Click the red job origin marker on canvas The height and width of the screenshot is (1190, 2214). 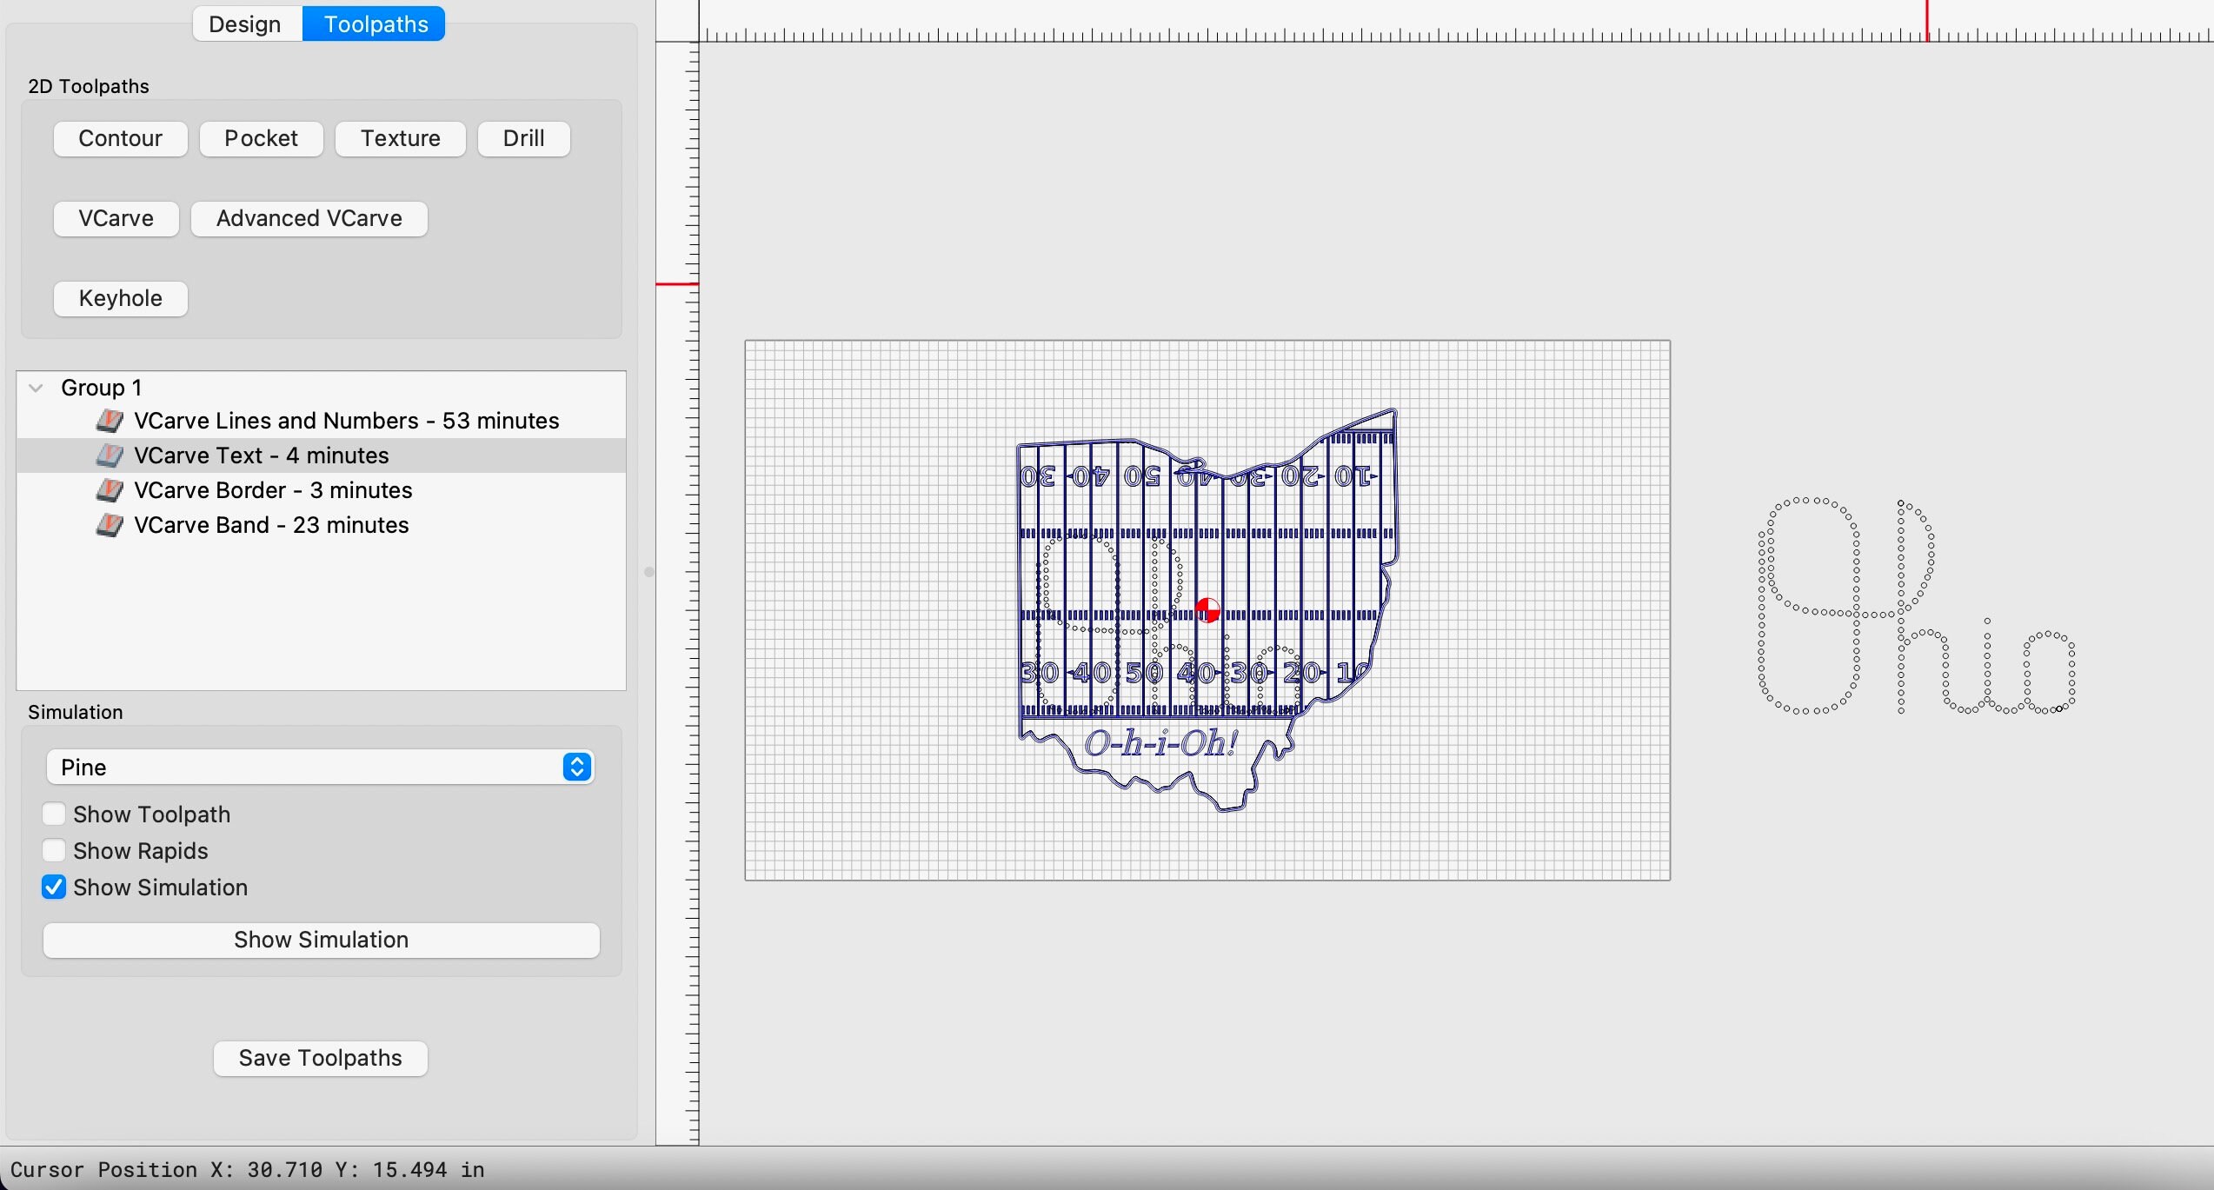(1207, 610)
